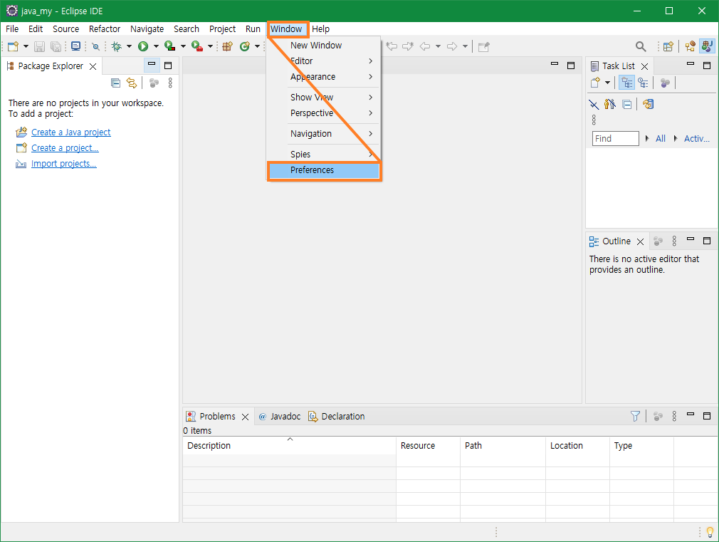Click the Create a project... link
This screenshot has height=542, width=719.
pyautogui.click(x=65, y=147)
